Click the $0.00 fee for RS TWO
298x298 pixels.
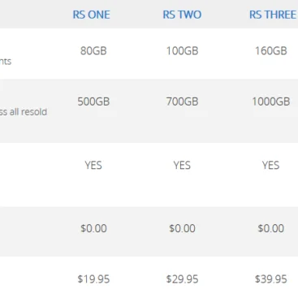click(182, 228)
